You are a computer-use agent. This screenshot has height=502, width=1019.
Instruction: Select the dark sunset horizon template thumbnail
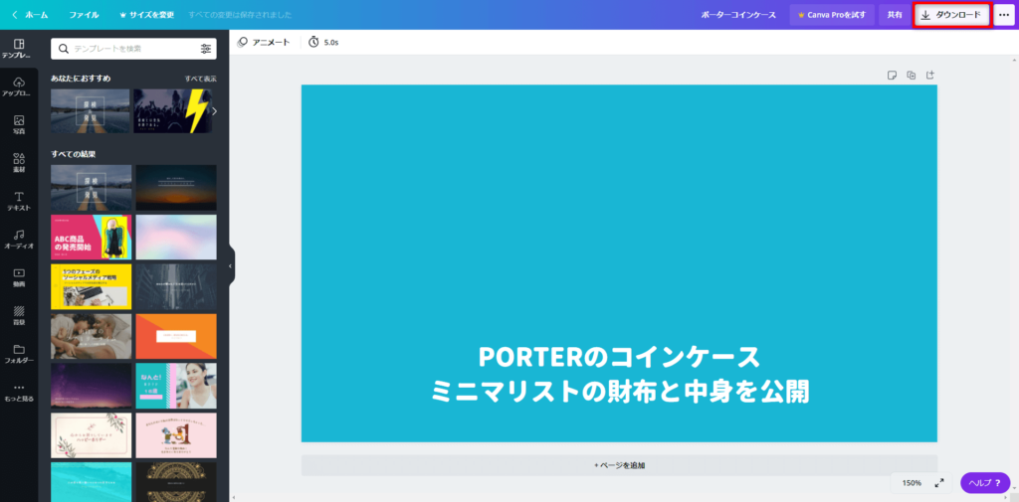pyautogui.click(x=176, y=188)
